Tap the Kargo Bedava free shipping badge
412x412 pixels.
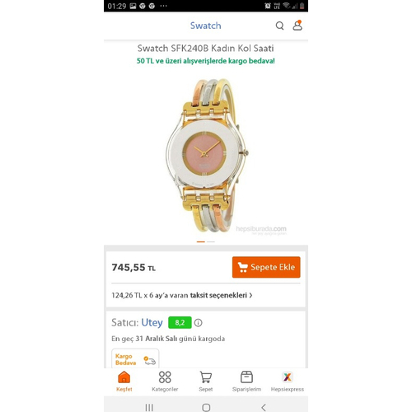pos(135,359)
